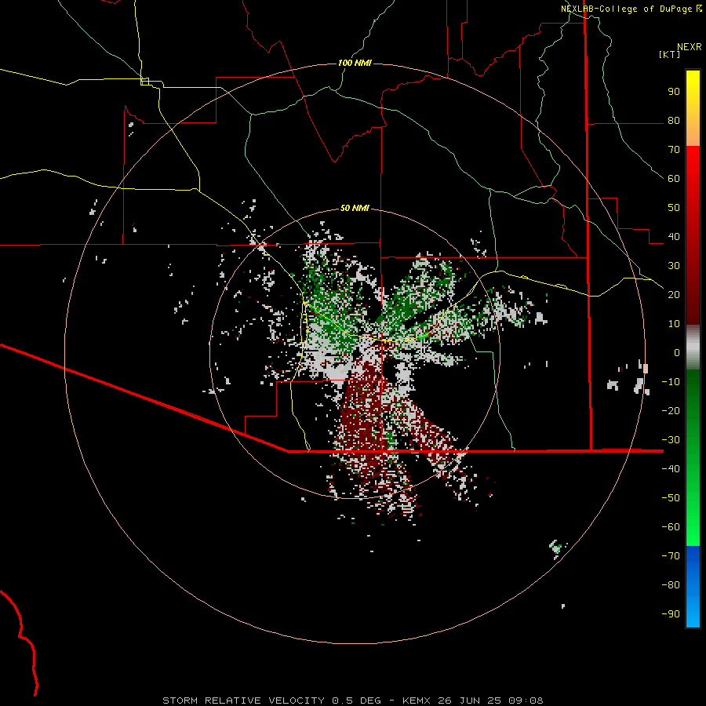Click the 60 value on velocity scale

tap(674, 179)
